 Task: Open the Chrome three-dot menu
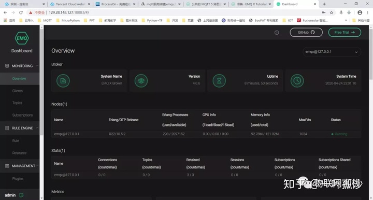[367, 12]
